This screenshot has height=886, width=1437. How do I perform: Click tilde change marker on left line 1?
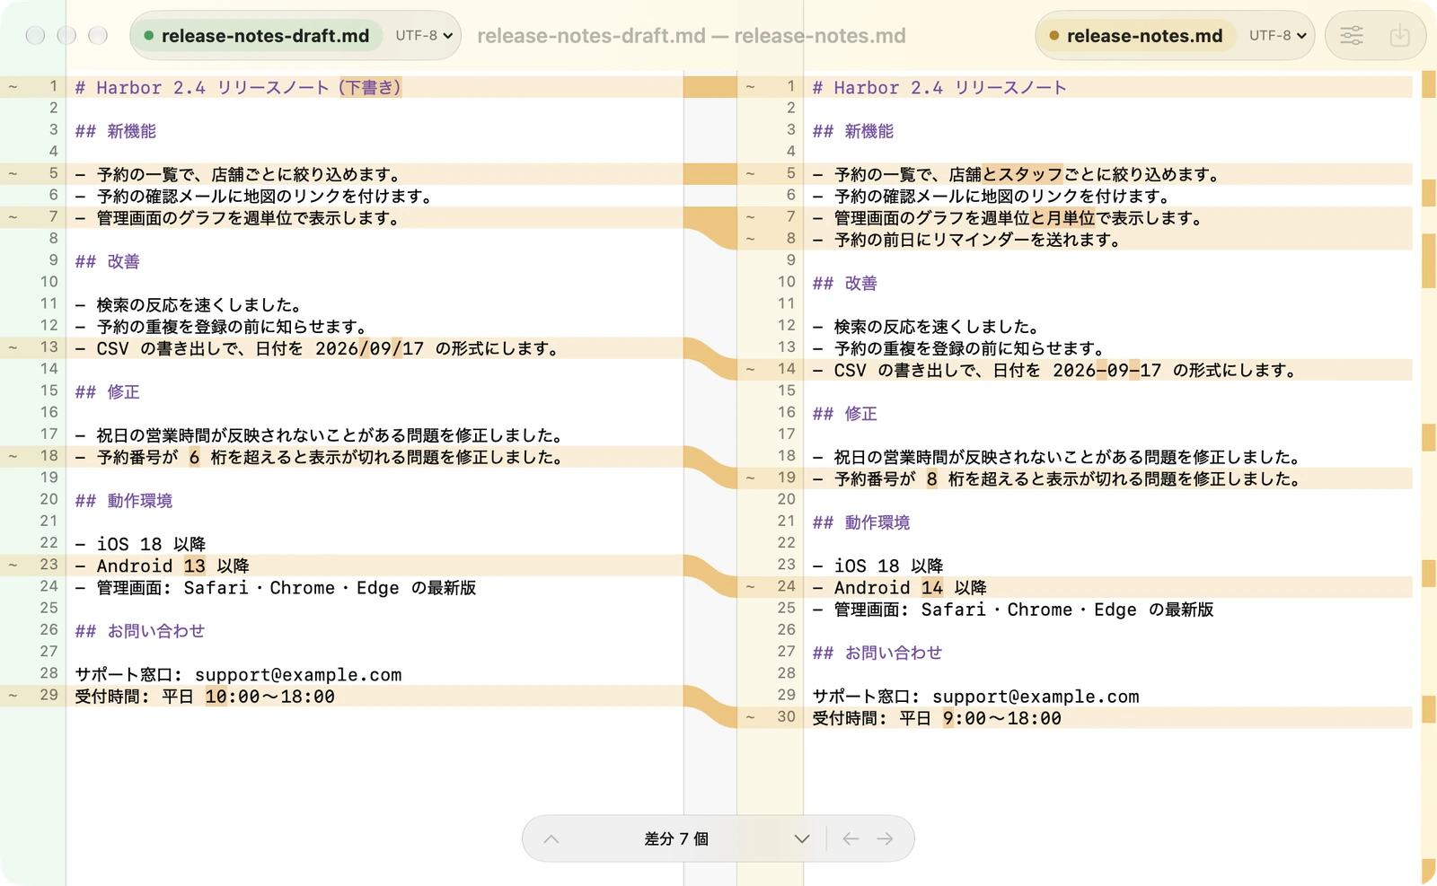pyautogui.click(x=13, y=87)
